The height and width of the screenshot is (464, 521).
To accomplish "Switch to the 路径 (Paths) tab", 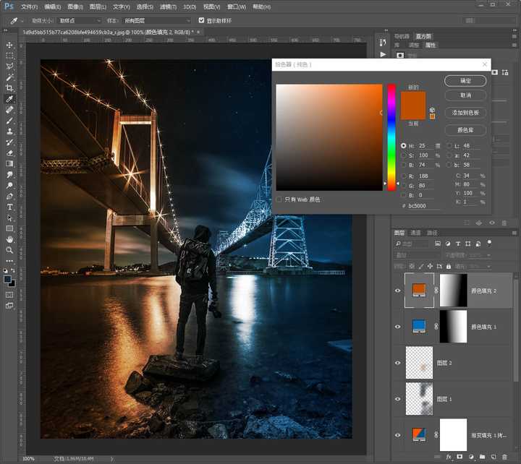I will [432, 233].
